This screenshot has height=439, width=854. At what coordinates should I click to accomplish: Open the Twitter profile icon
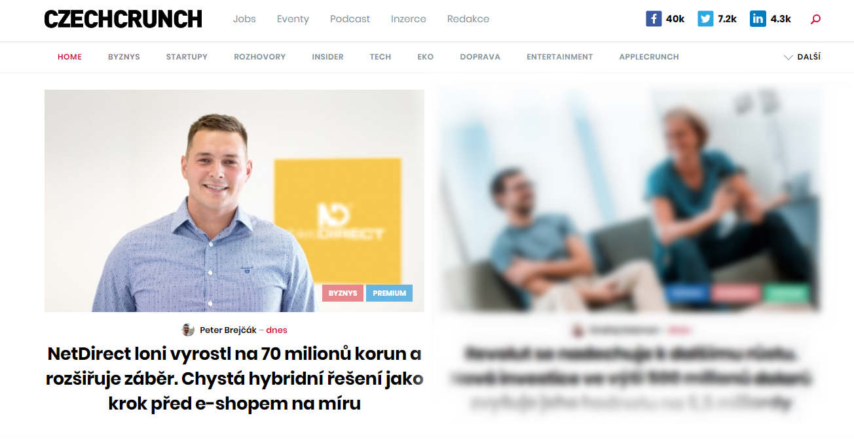705,19
